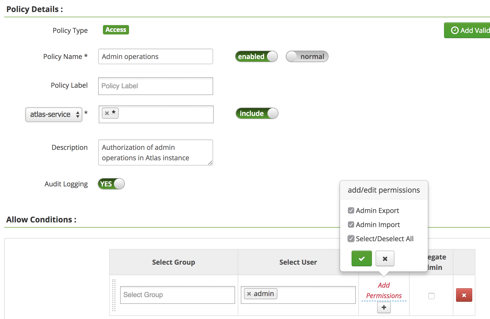The image size is (490, 319).
Task: Uncheck the Admin Export permission
Action: 351,210
